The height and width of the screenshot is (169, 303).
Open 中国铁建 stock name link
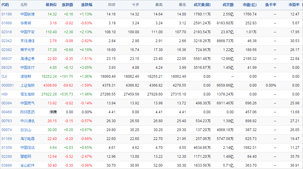[27, 14]
